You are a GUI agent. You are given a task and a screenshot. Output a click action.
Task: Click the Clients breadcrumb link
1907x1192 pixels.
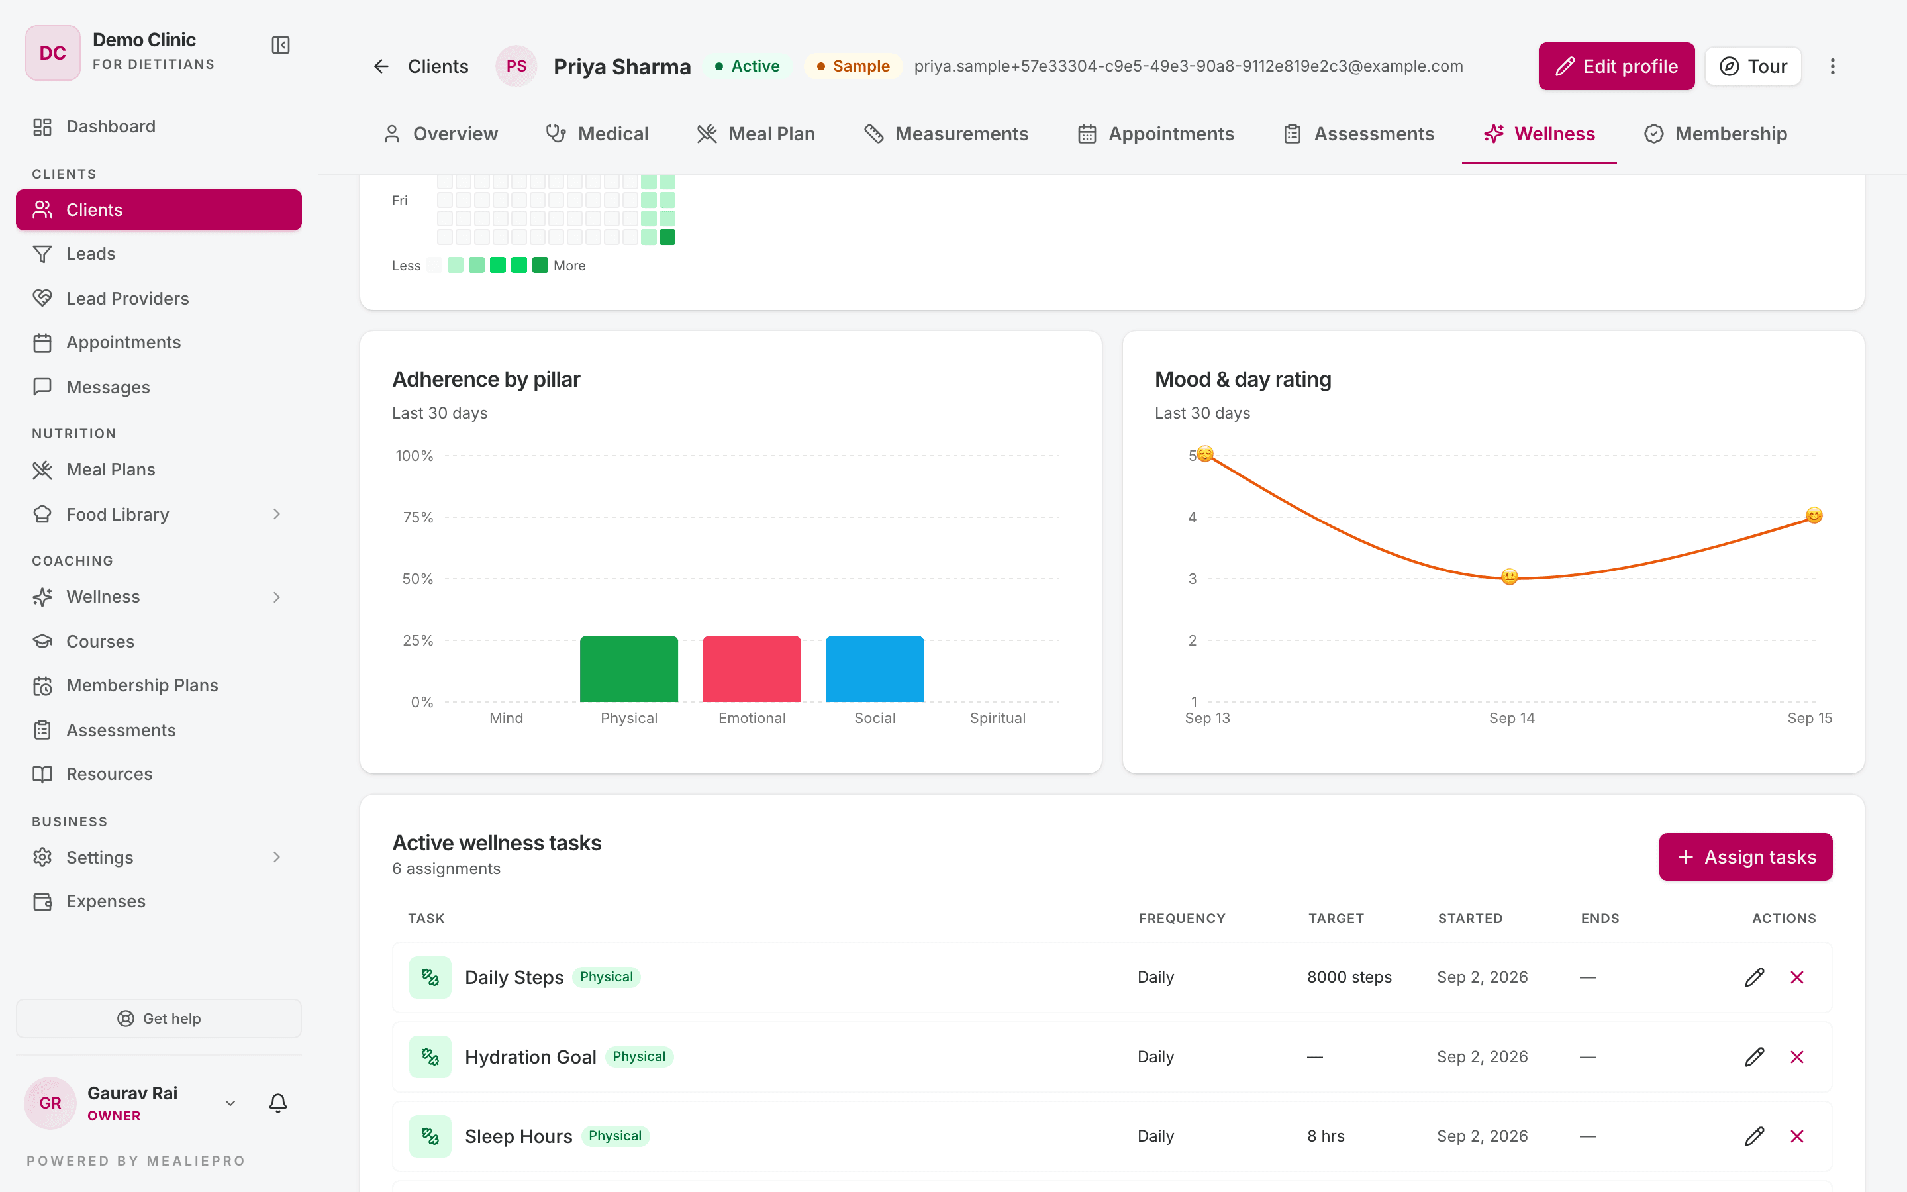438,66
